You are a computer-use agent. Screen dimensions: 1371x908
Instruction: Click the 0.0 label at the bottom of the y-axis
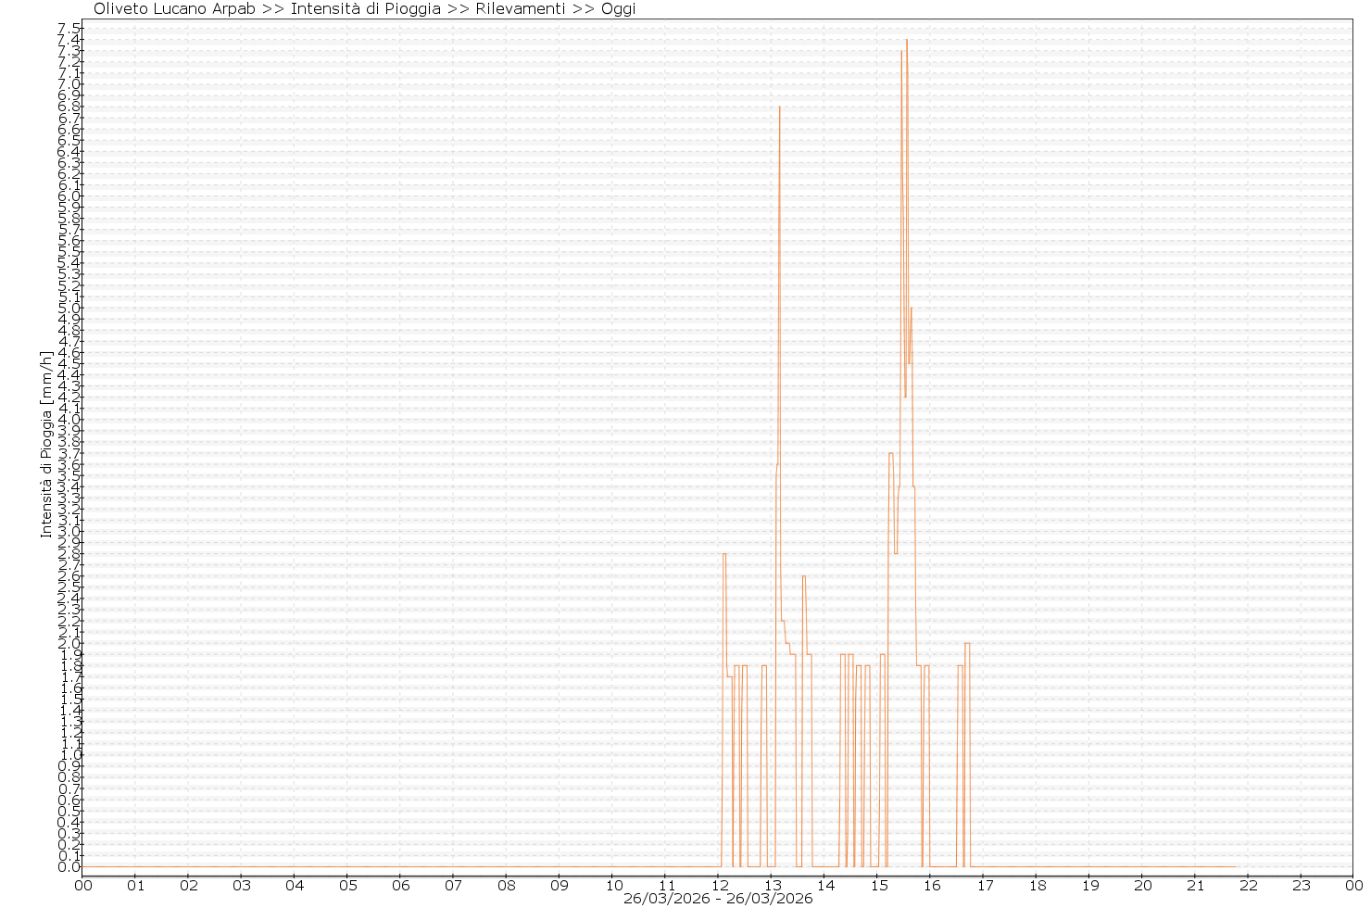[x=70, y=867]
